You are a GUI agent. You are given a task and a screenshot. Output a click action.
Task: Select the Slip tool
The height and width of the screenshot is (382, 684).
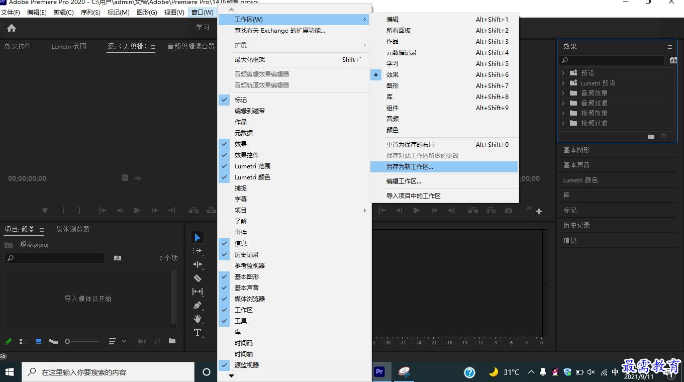198,292
